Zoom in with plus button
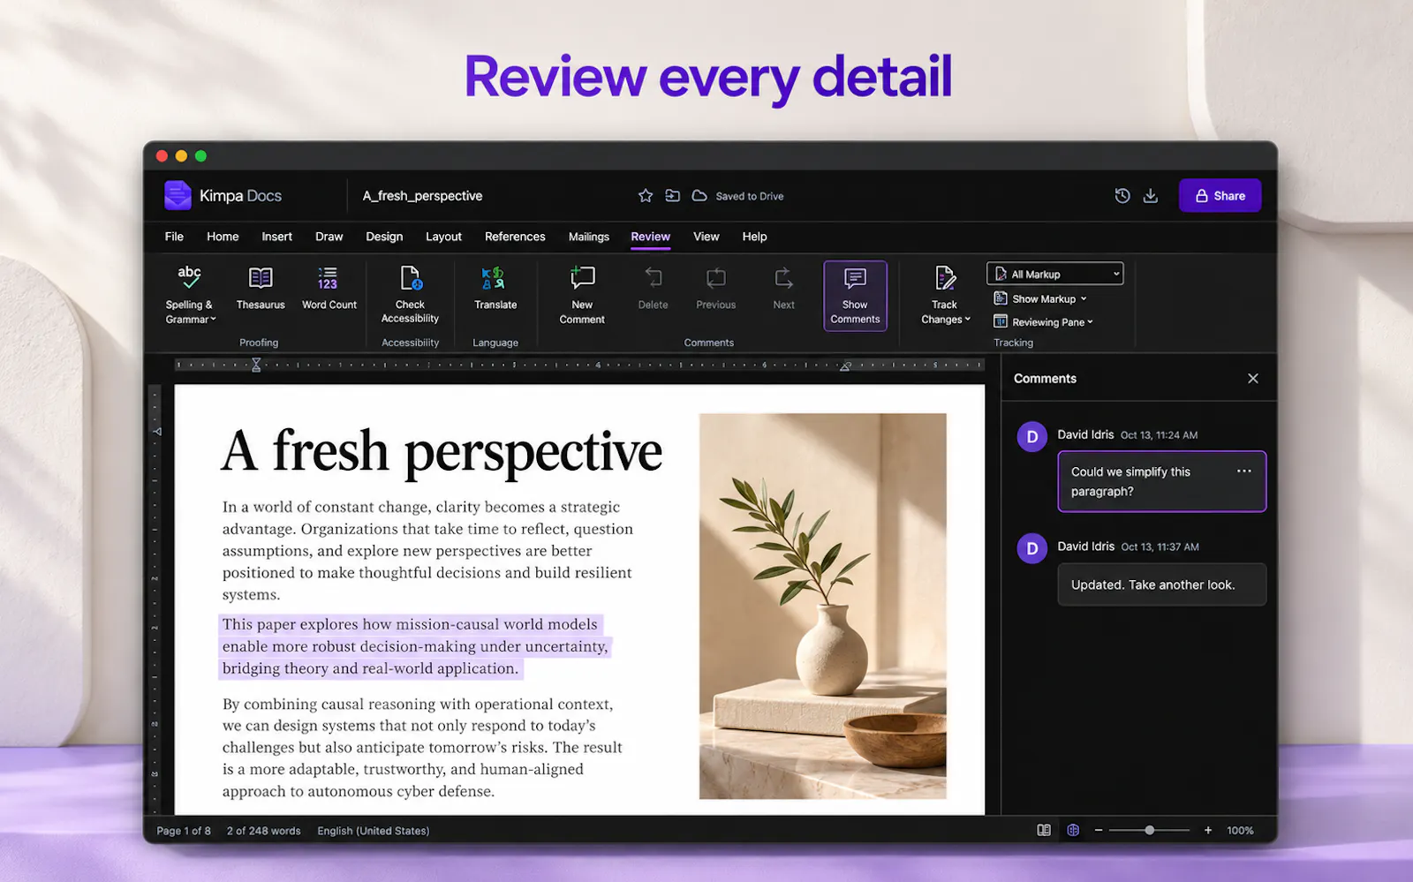1413x882 pixels. click(1208, 831)
